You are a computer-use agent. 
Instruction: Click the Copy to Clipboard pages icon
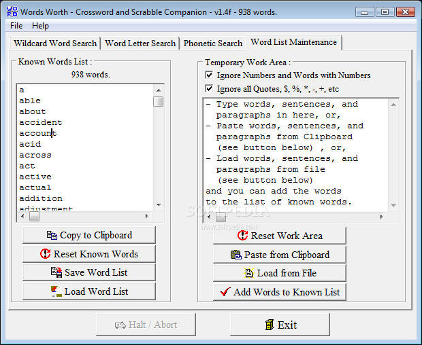[x=52, y=235]
